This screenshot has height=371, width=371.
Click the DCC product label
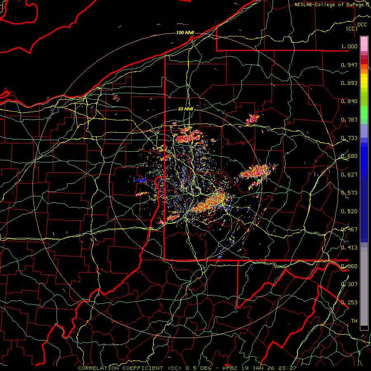tap(362, 24)
